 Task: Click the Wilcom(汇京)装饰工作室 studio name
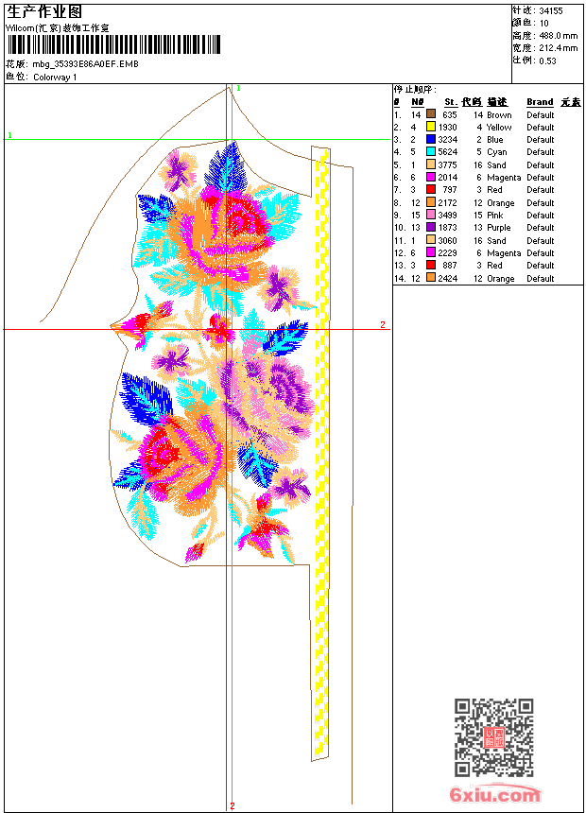[58, 28]
